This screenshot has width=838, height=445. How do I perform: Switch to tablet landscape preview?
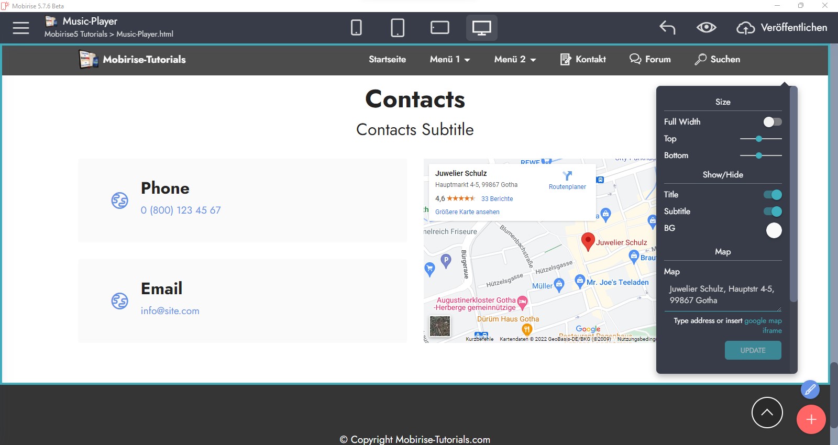(x=439, y=28)
